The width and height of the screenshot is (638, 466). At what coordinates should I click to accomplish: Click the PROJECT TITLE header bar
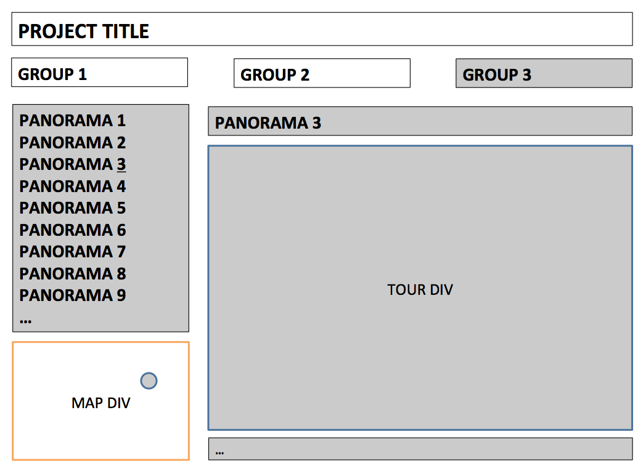click(x=322, y=29)
